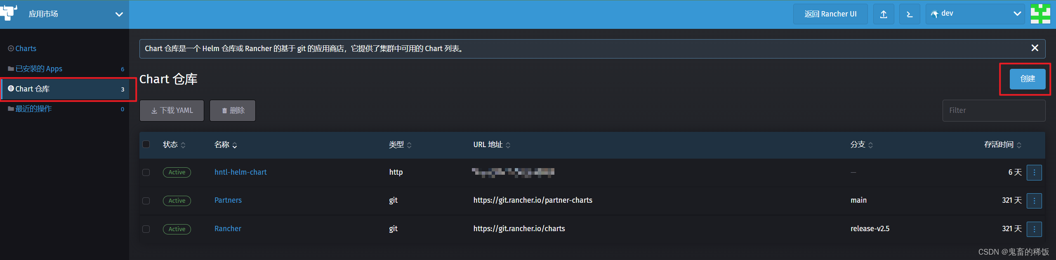Click the https://git.rancher.io/partner-charts URL text

click(x=533, y=200)
